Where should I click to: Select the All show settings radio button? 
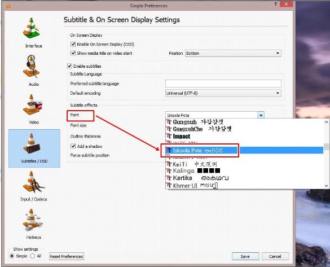[32, 256]
